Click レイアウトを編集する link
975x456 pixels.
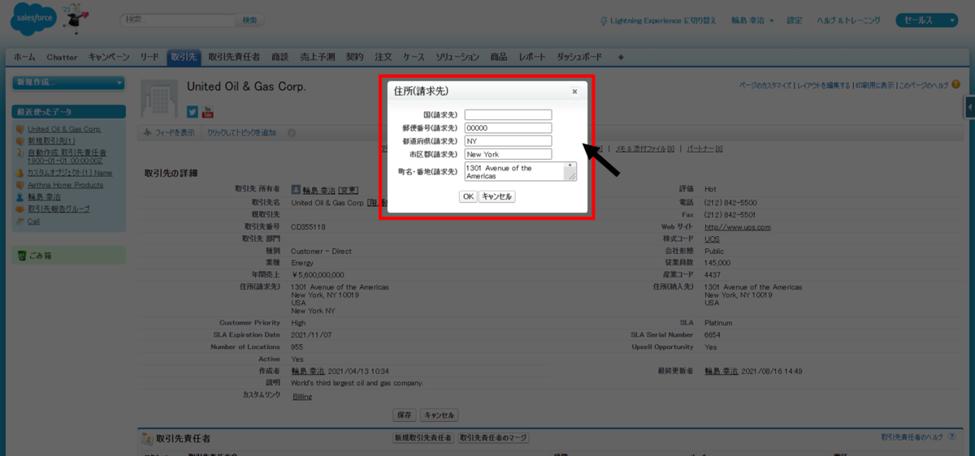(824, 85)
